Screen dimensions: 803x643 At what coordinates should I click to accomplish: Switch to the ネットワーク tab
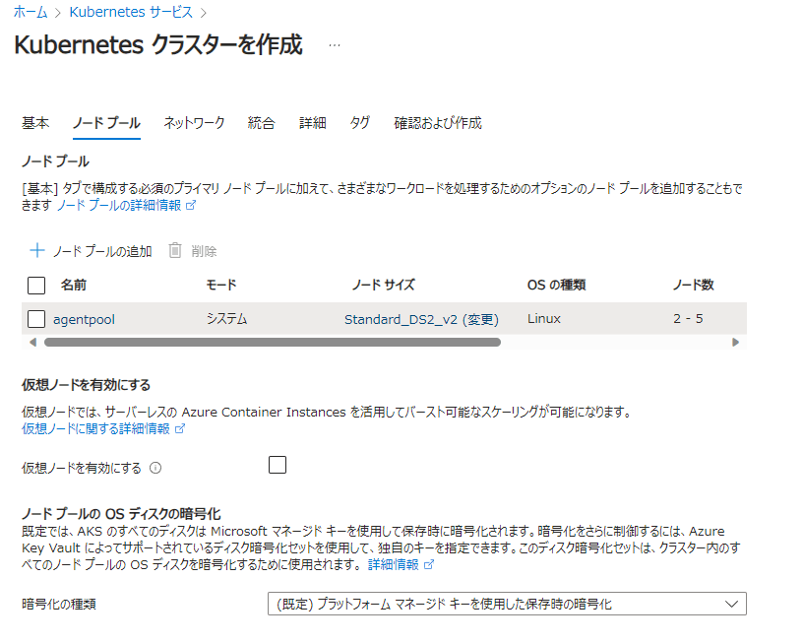click(194, 123)
